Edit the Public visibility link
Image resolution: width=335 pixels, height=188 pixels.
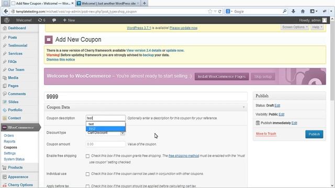point(282,114)
